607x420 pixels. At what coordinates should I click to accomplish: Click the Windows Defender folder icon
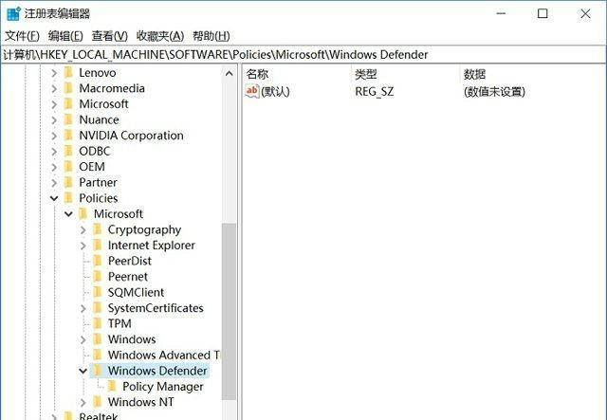pyautogui.click(x=98, y=371)
